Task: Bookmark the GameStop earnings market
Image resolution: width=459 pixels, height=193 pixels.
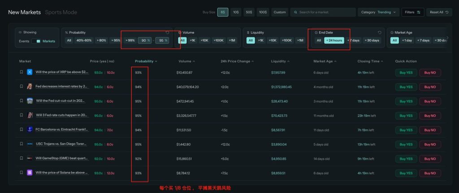Action: click(21, 159)
